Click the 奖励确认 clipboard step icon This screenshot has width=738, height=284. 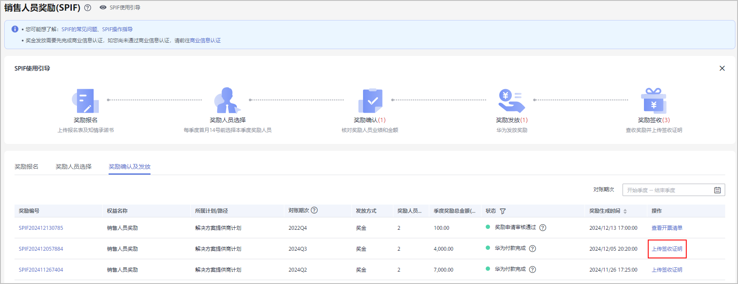pyautogui.click(x=370, y=101)
